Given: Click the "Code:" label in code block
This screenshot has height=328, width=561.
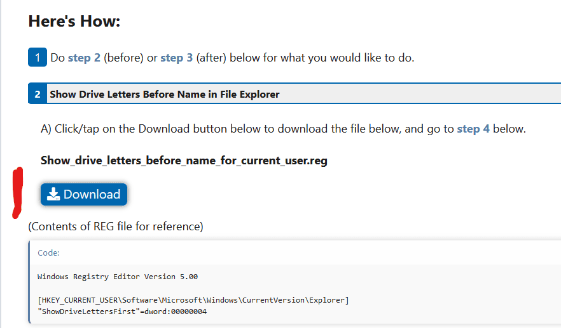Looking at the screenshot, I should [48, 253].
